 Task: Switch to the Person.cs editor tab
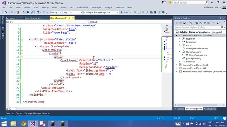point(11,18)
